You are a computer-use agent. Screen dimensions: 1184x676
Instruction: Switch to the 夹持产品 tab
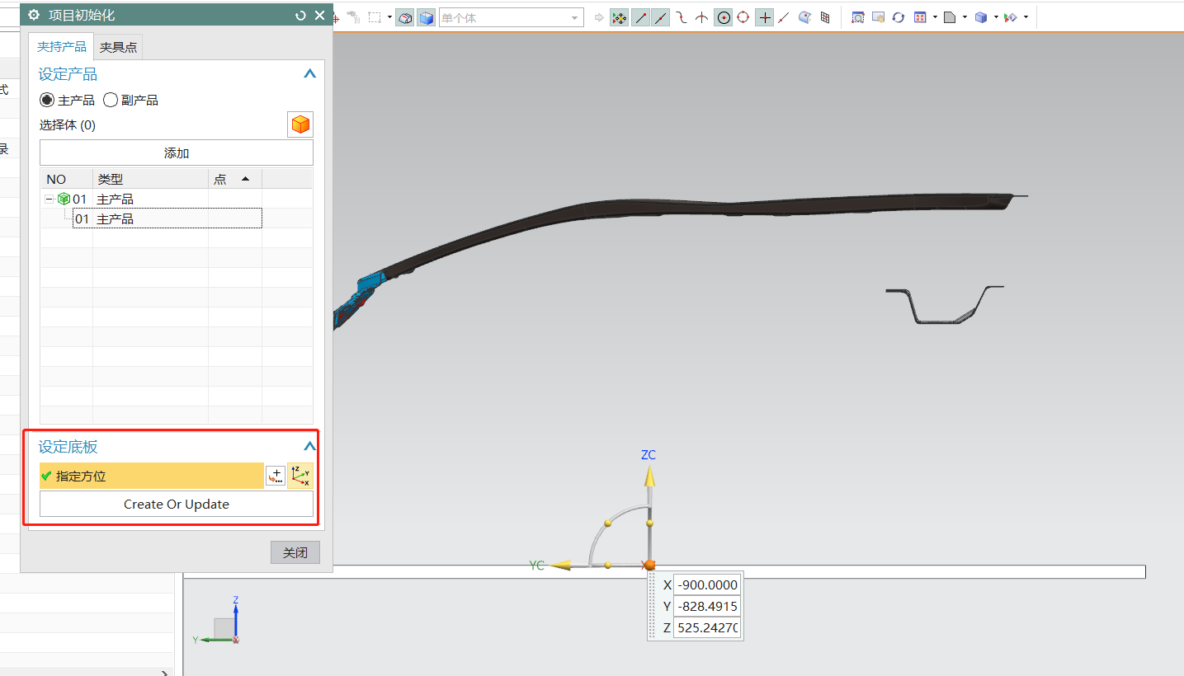click(x=62, y=47)
